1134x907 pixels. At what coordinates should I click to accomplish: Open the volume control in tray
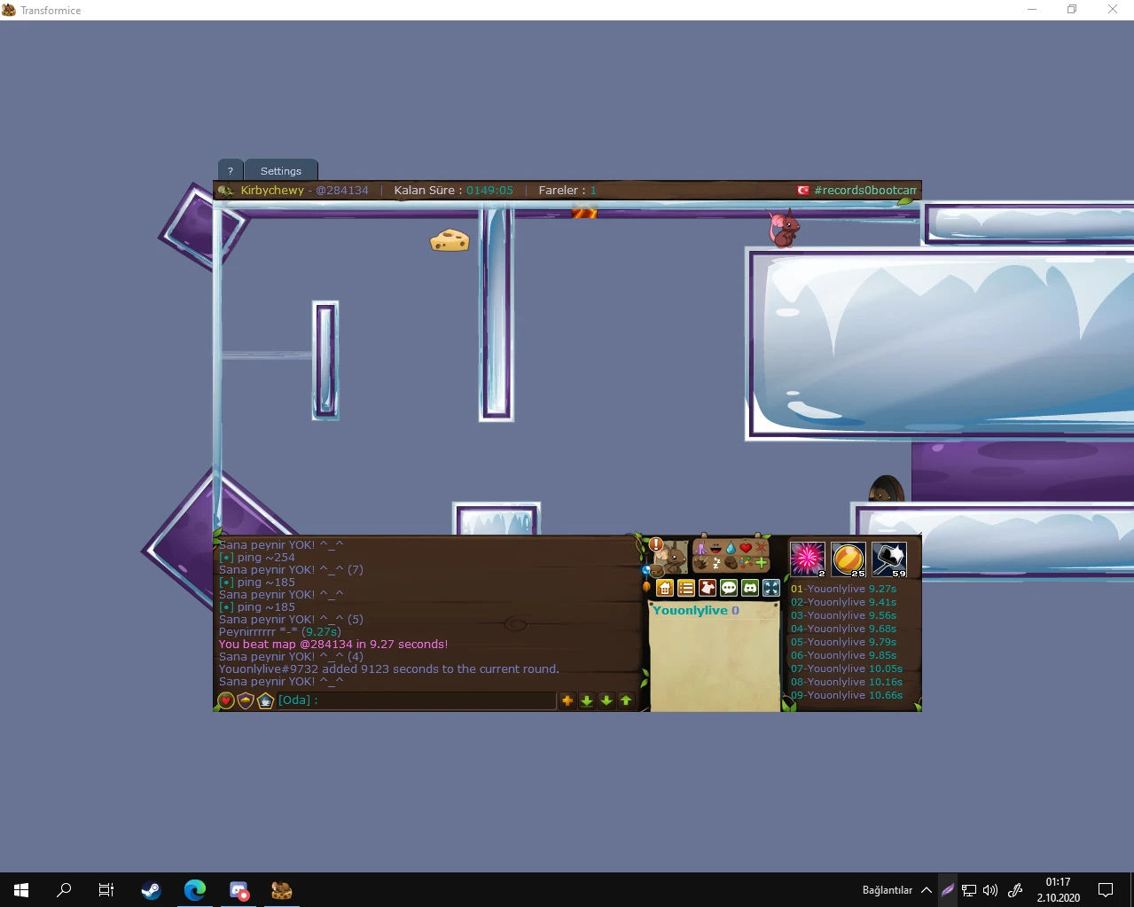point(990,889)
